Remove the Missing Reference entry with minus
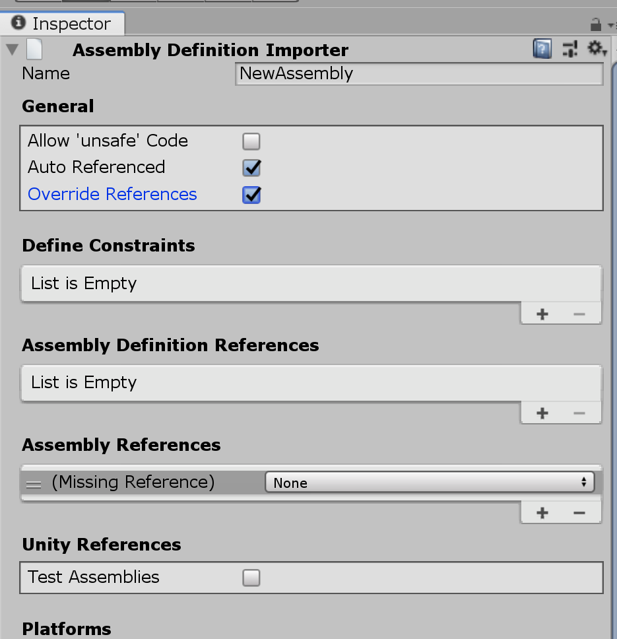 pos(579,513)
